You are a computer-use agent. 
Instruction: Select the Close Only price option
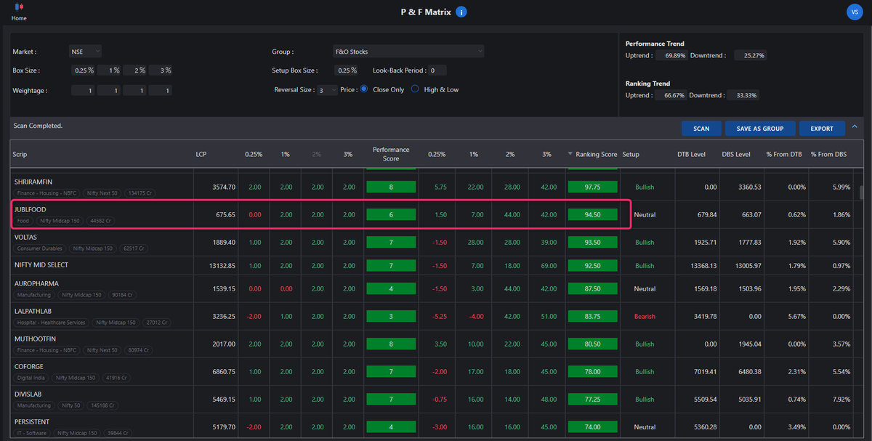click(x=364, y=89)
